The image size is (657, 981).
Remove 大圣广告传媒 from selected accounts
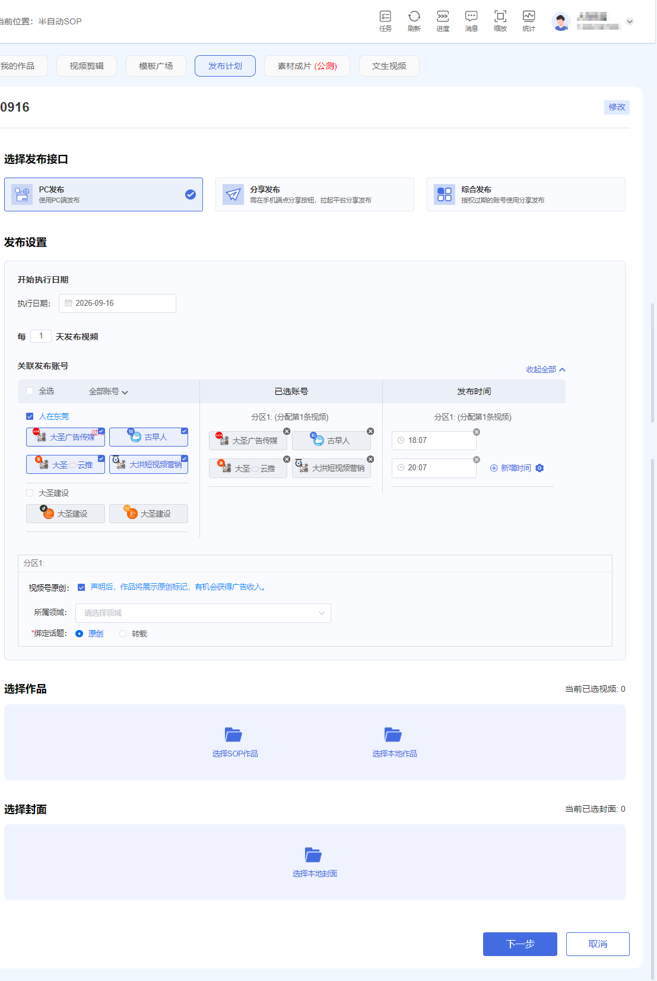pos(287,431)
